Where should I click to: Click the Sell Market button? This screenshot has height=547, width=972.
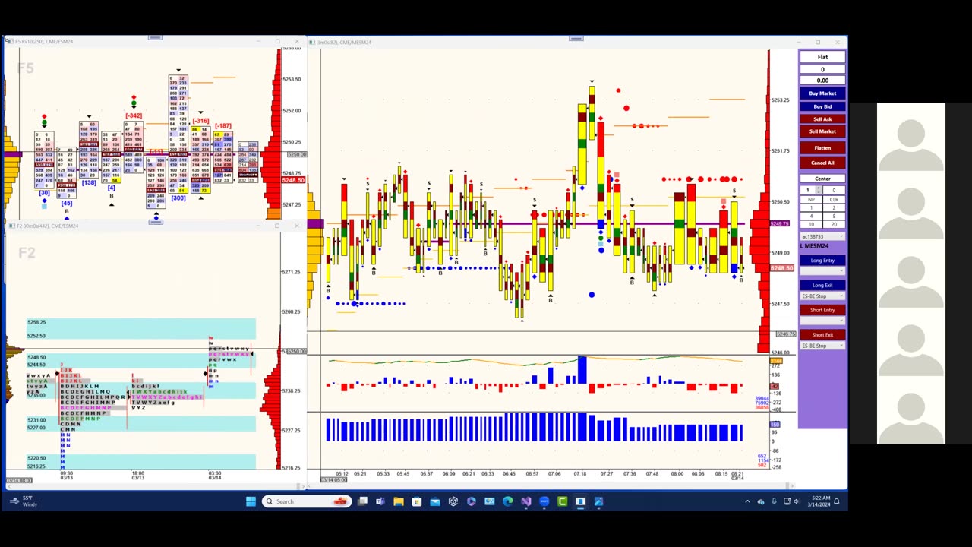(x=822, y=131)
